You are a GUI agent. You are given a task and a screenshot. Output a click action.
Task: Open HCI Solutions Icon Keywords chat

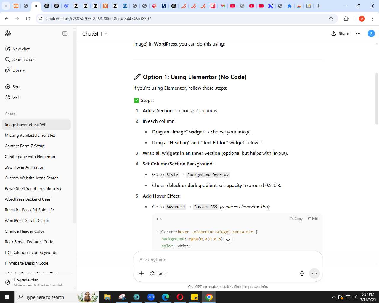[36, 252]
